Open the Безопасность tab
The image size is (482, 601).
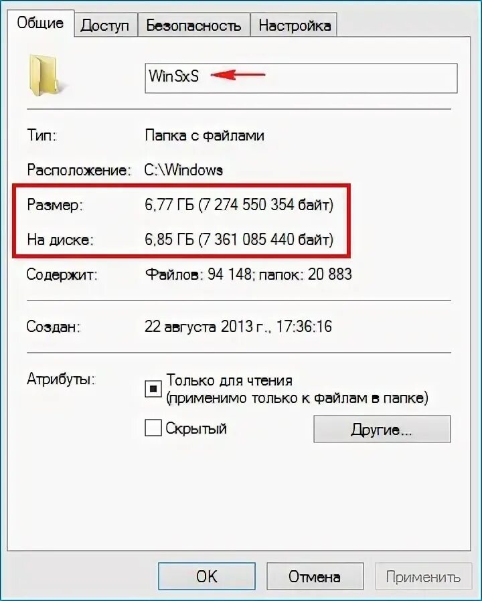[x=193, y=25]
